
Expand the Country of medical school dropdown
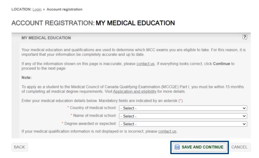(183, 108)
